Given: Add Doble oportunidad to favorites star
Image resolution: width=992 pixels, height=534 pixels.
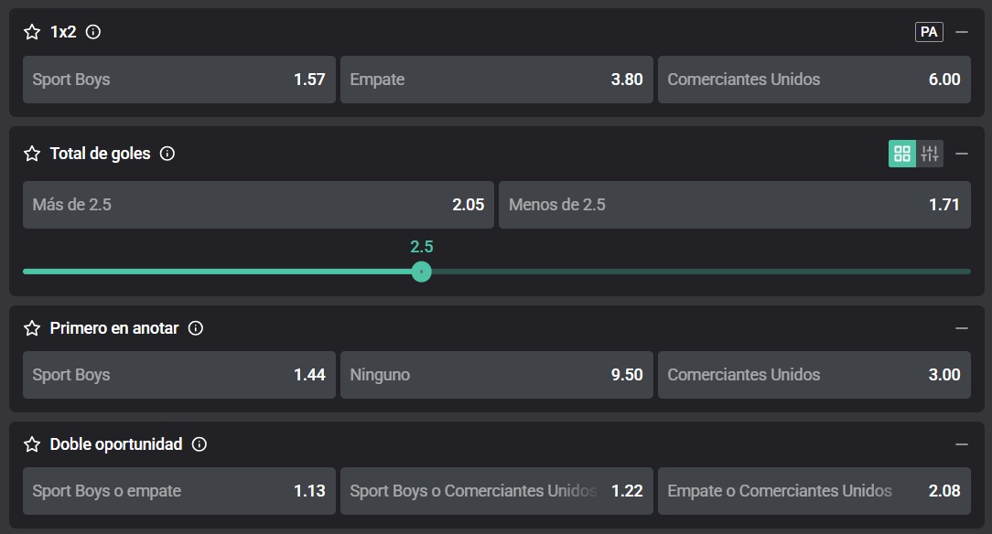Looking at the screenshot, I should pos(32,444).
